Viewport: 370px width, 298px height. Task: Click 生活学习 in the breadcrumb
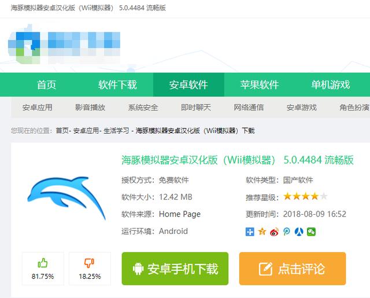[116, 131]
